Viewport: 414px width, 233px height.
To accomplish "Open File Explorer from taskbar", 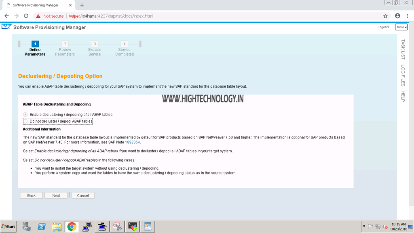I will point(57,227).
